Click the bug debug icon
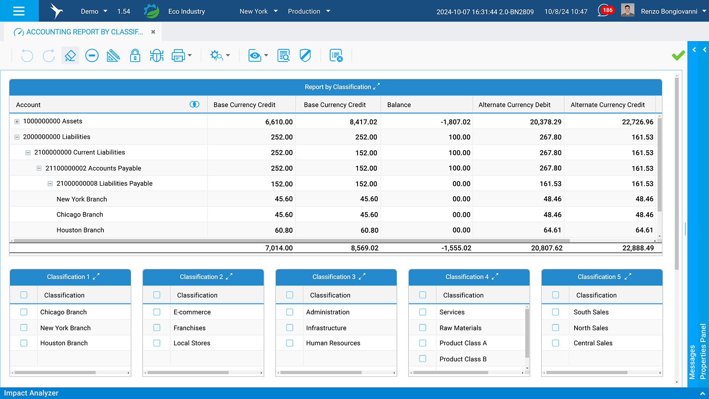709x399 pixels. [x=157, y=56]
